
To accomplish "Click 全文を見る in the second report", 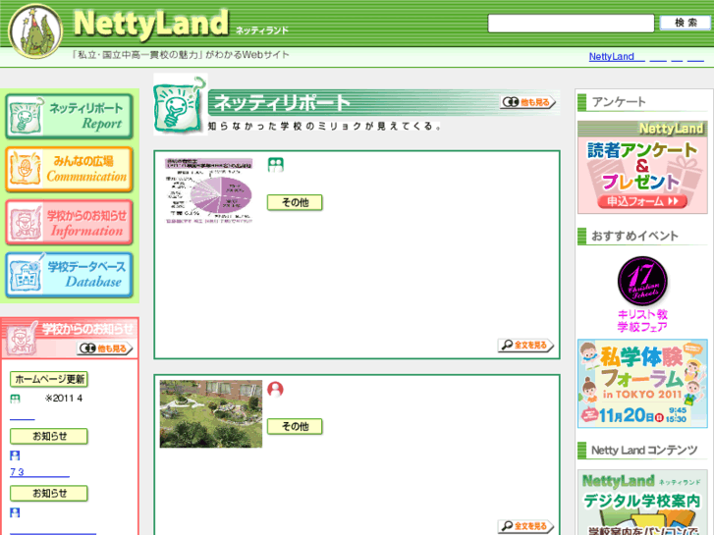I will (525, 527).
